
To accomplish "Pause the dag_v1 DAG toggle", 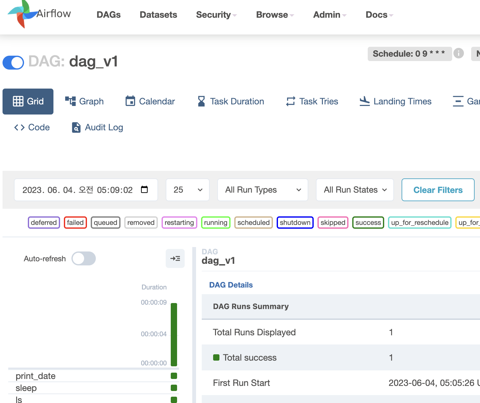I will coord(13,62).
